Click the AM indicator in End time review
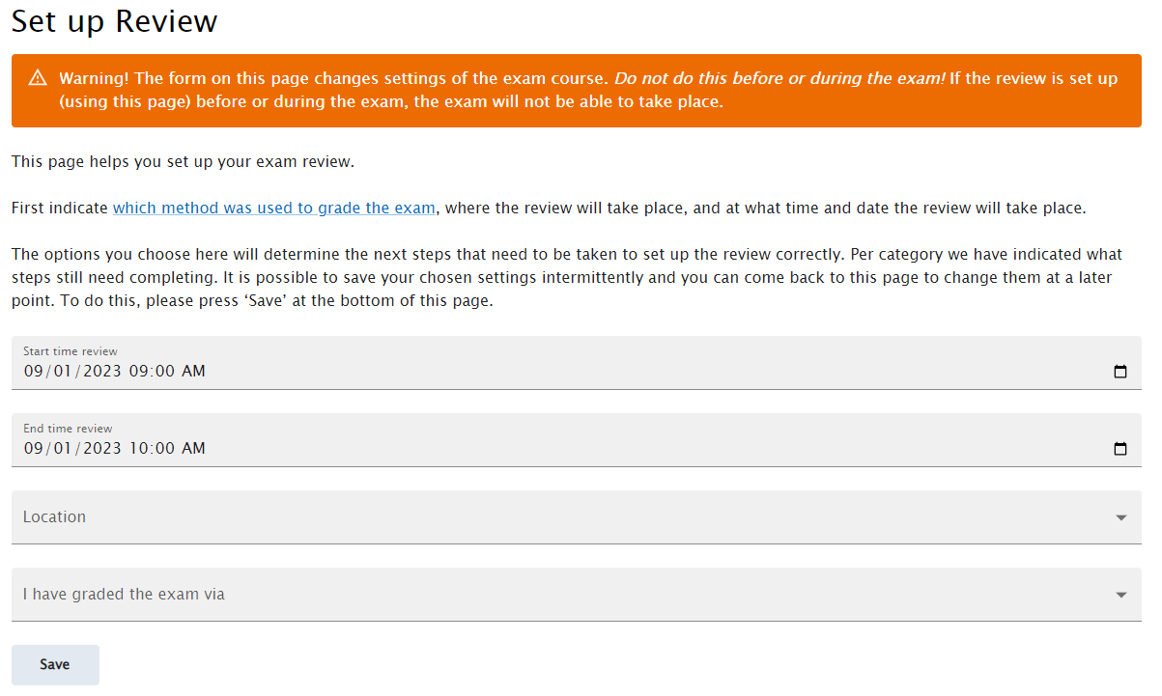The height and width of the screenshot is (696, 1162). [195, 448]
